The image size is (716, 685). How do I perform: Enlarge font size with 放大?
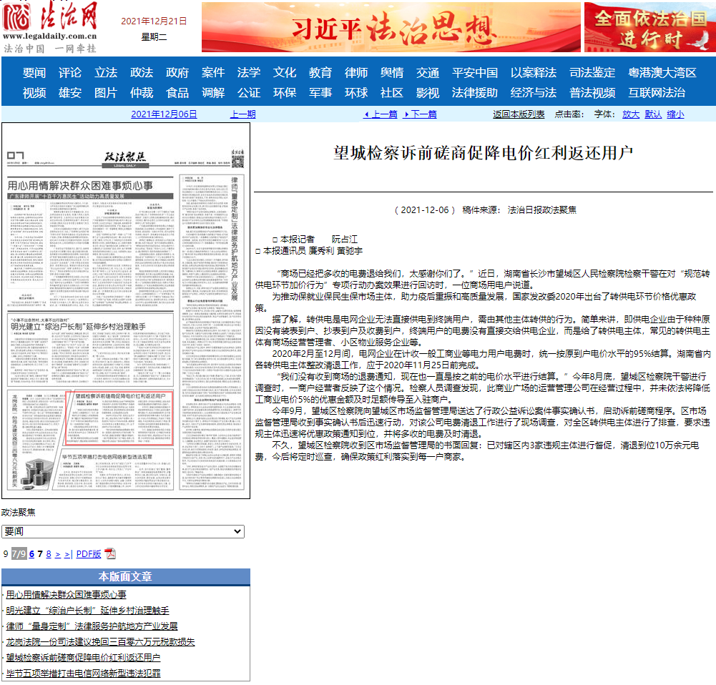point(630,114)
